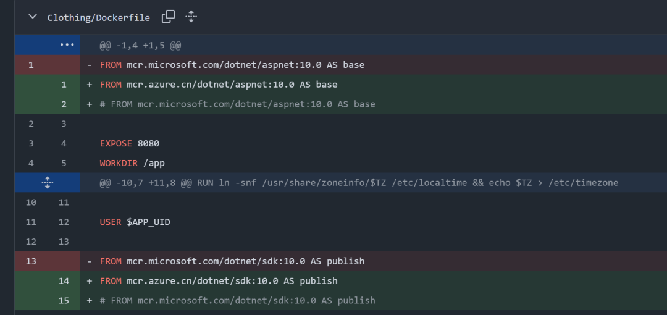This screenshot has height=315, width=667.
Task: Open the Clothing/Dockerfile file name
Action: pos(98,18)
